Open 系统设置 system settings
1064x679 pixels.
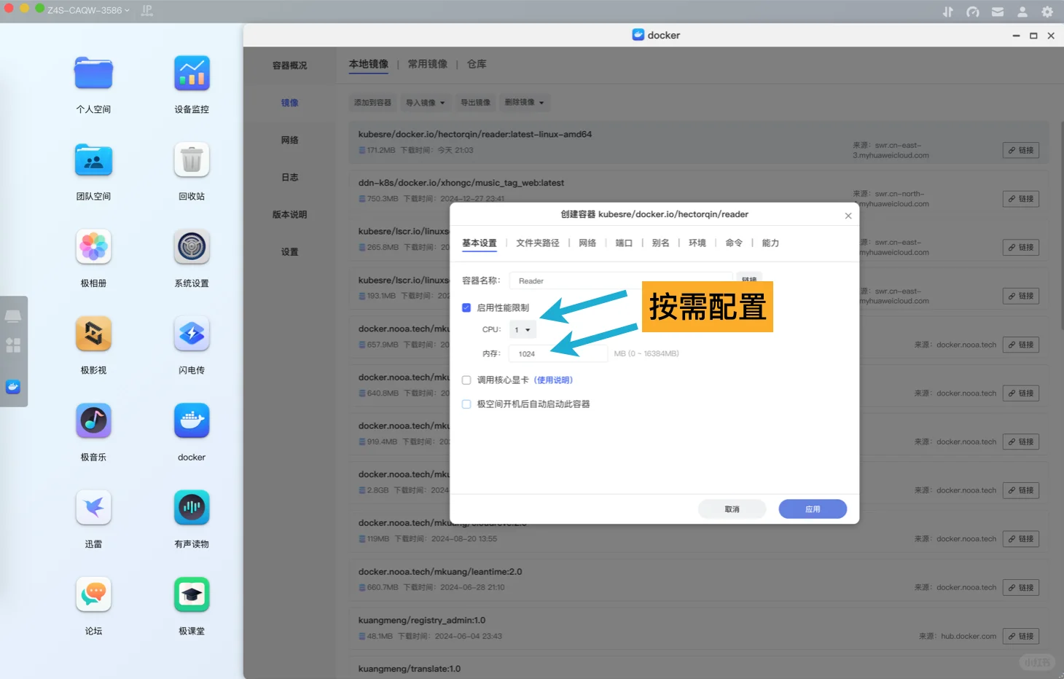click(192, 247)
